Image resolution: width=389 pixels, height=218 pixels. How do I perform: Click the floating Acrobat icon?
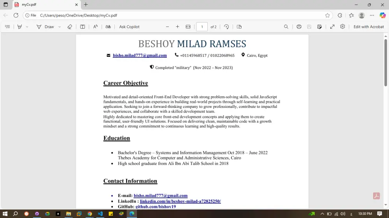(376, 196)
